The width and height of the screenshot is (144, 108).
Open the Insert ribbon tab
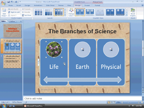(x=19, y=5)
